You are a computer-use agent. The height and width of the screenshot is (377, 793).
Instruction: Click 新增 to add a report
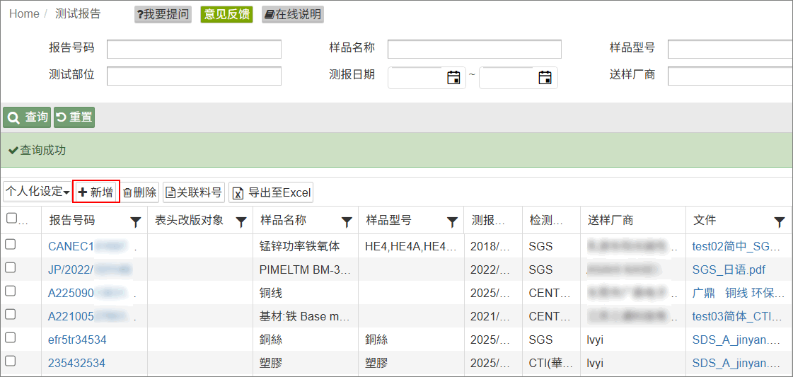pos(96,192)
